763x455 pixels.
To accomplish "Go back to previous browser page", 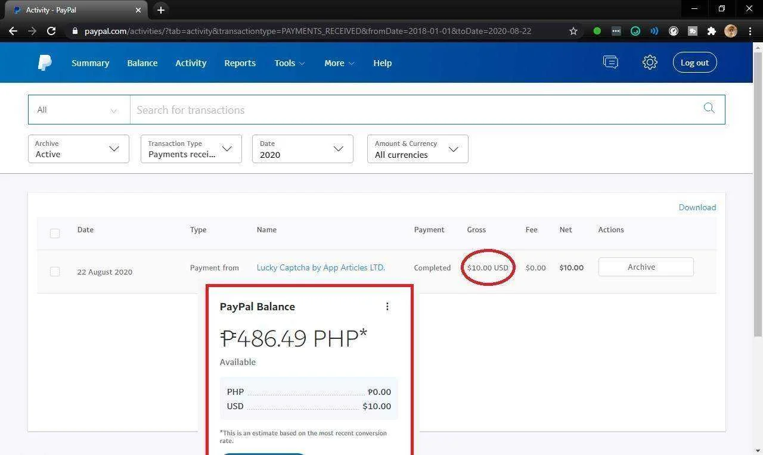I will coord(13,31).
